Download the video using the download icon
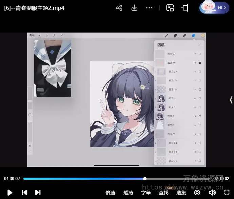234x199 pixels. coord(134,8)
